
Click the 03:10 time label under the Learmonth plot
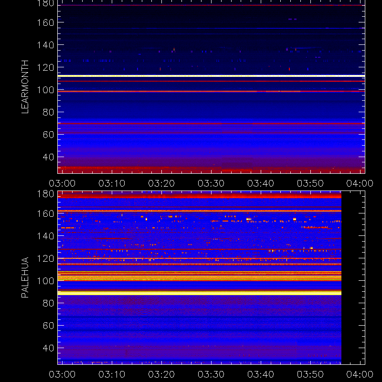coord(112,183)
